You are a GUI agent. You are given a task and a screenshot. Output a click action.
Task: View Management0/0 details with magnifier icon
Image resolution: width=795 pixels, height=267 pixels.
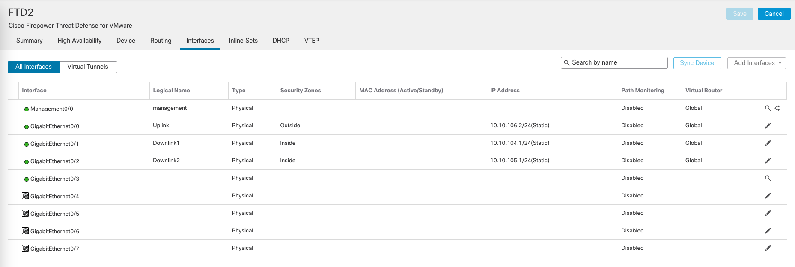tap(768, 108)
